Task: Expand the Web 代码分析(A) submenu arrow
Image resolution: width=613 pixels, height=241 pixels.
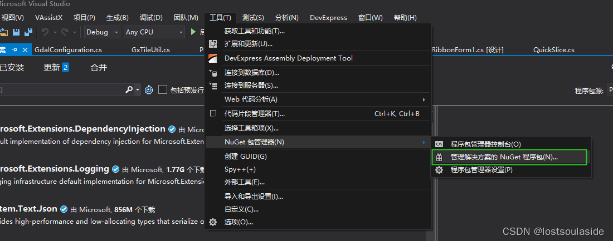Action: tap(424, 99)
